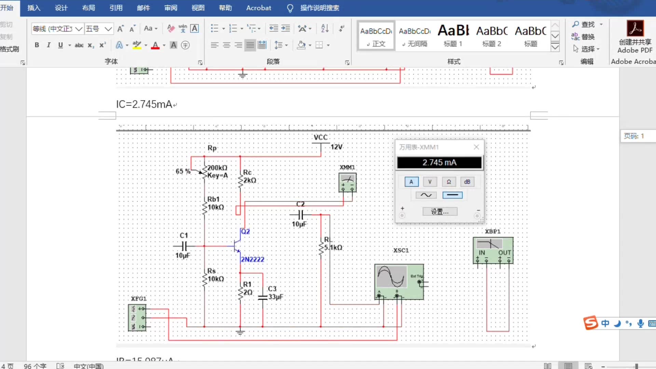
Task: Click the red font color swatch
Action: (155, 45)
